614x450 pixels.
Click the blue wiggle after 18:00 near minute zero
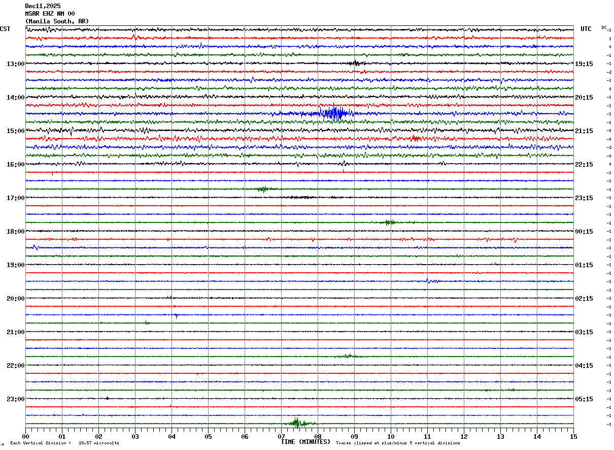pos(35,247)
